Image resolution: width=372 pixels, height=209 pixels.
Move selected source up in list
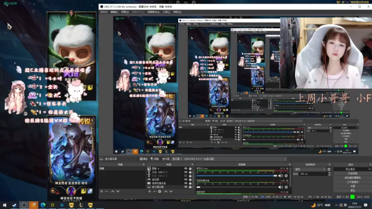(166, 191)
